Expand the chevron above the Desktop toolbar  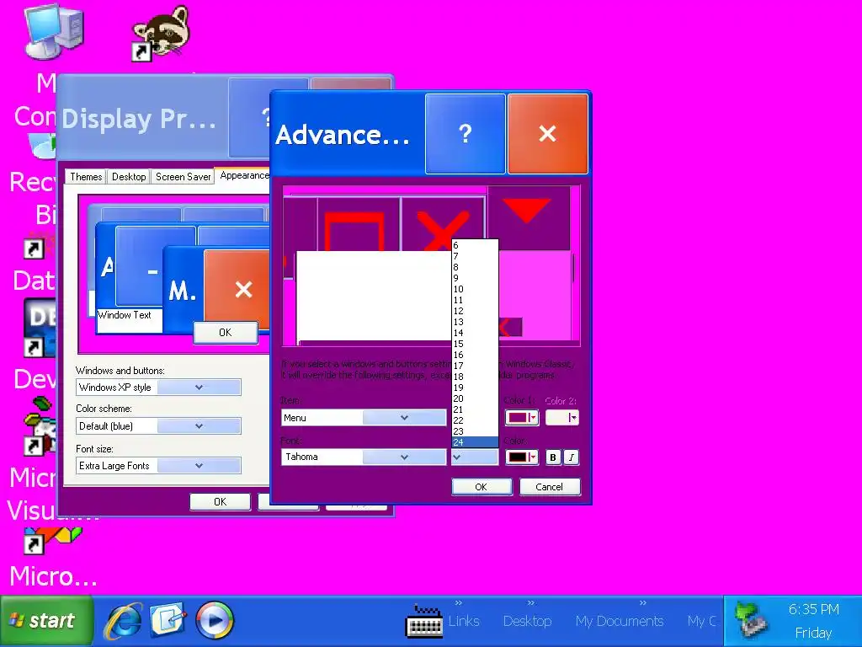[530, 603]
